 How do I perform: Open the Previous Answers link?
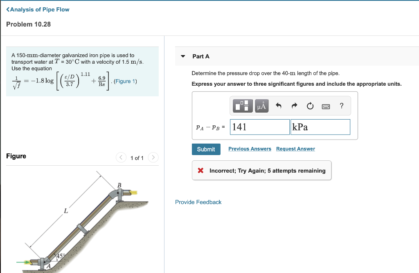tap(250, 149)
